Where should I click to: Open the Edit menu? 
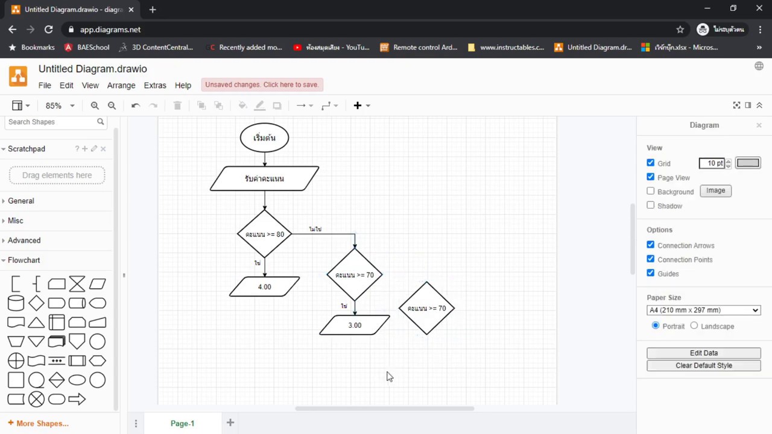click(x=66, y=86)
